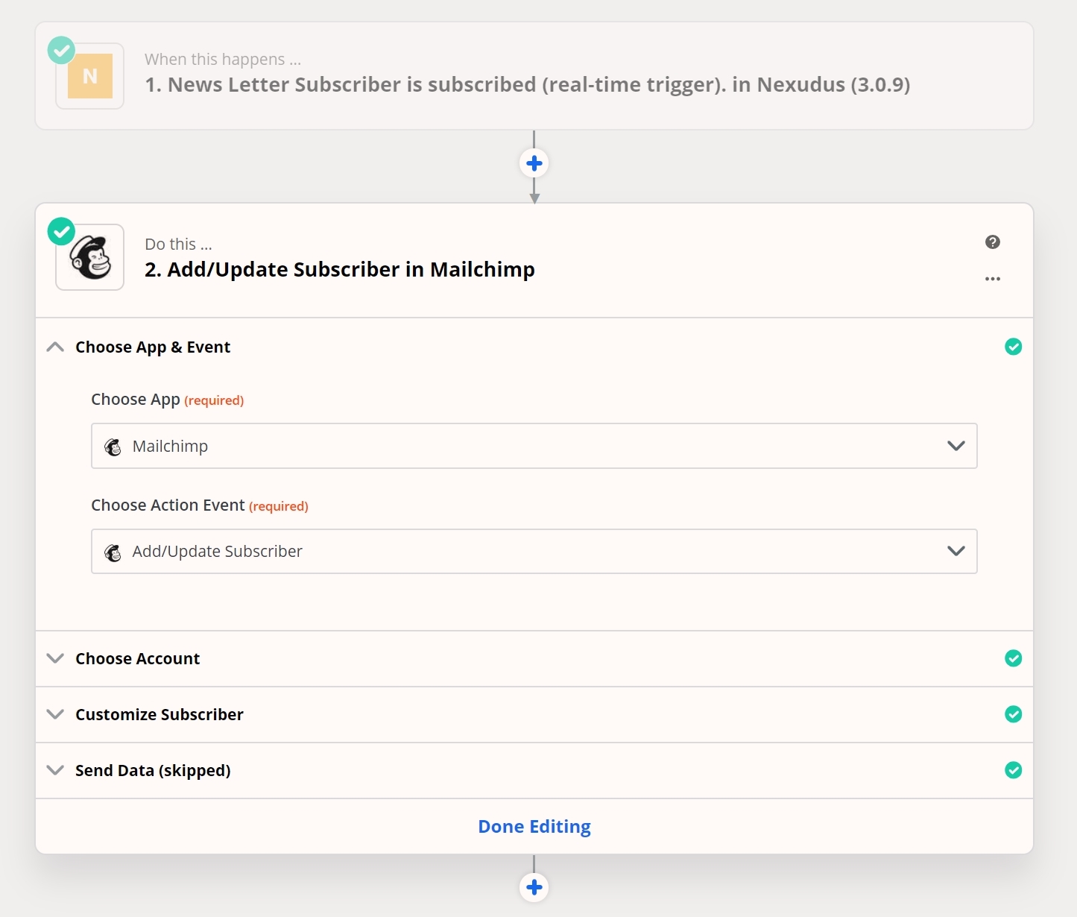Screen dimensions: 1077x917
Task: Click the green checkmark on Mailchimp step icon
Action: (x=61, y=231)
